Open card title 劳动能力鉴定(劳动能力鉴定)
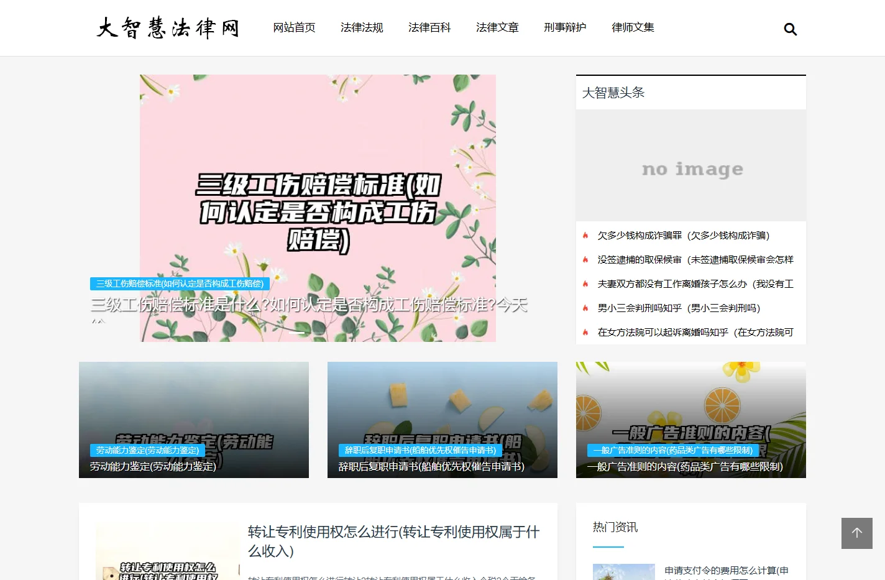The width and height of the screenshot is (885, 580). (153, 466)
